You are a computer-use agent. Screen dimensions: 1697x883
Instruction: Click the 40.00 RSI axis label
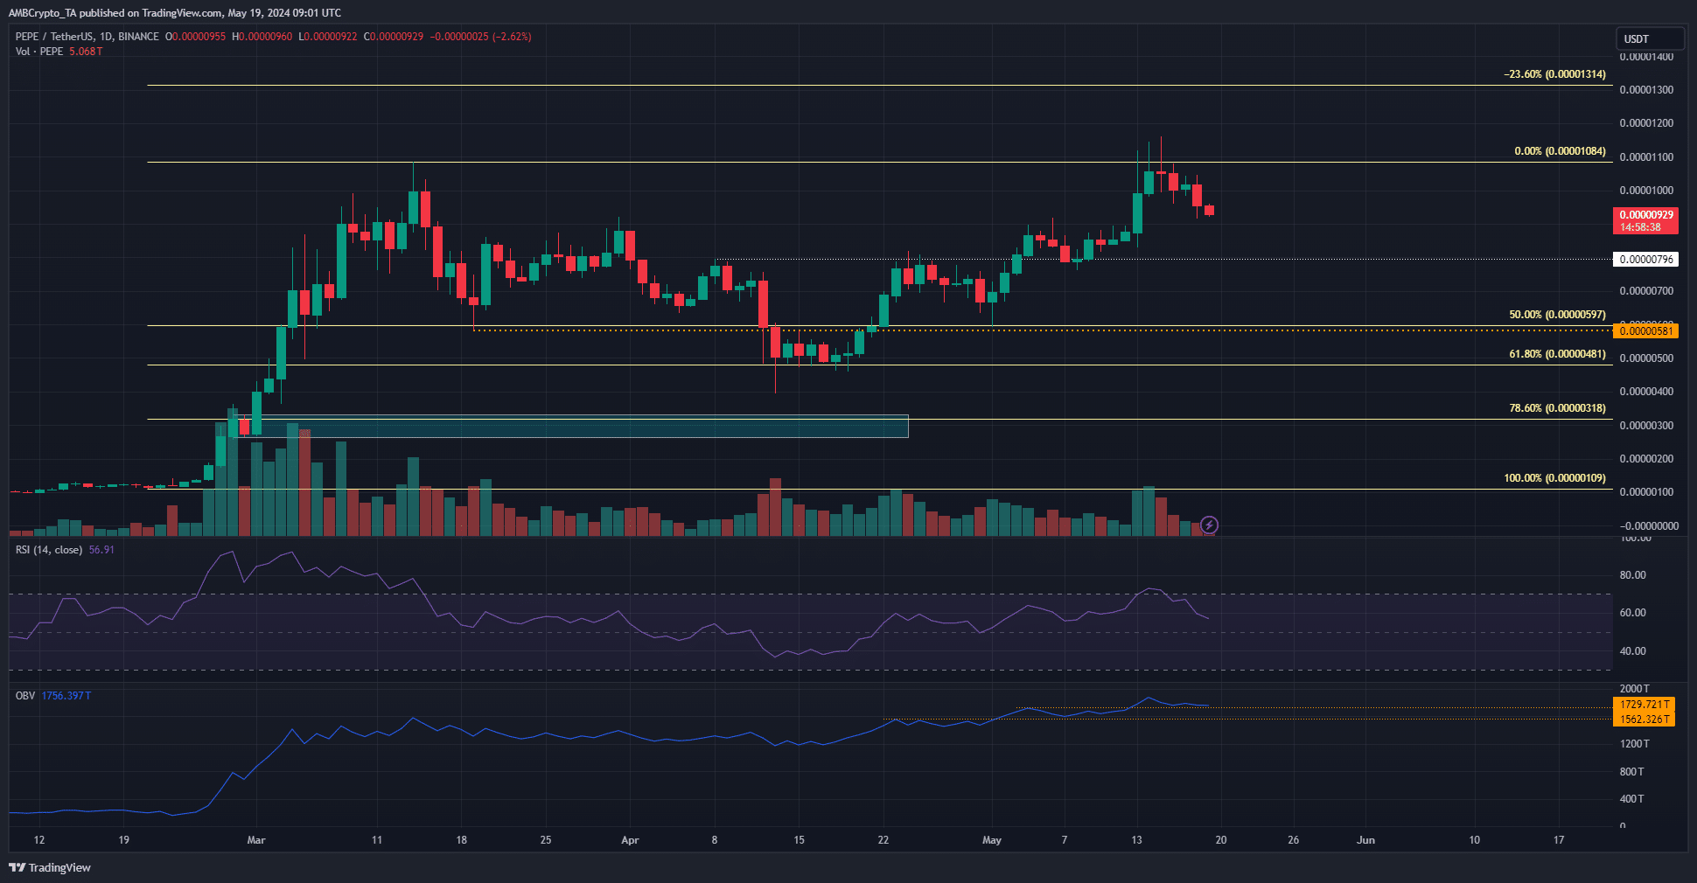[1632, 651]
